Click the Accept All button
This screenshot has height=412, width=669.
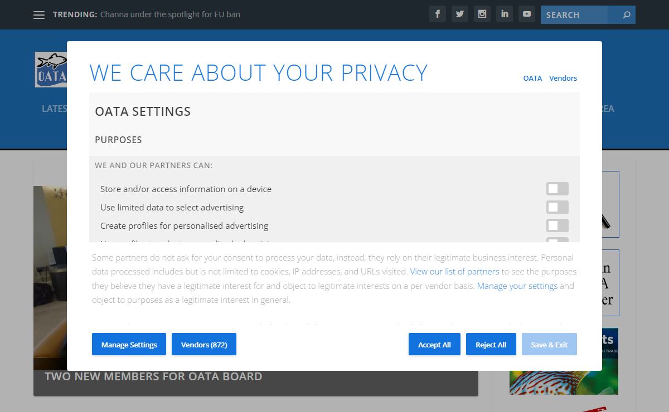(434, 344)
